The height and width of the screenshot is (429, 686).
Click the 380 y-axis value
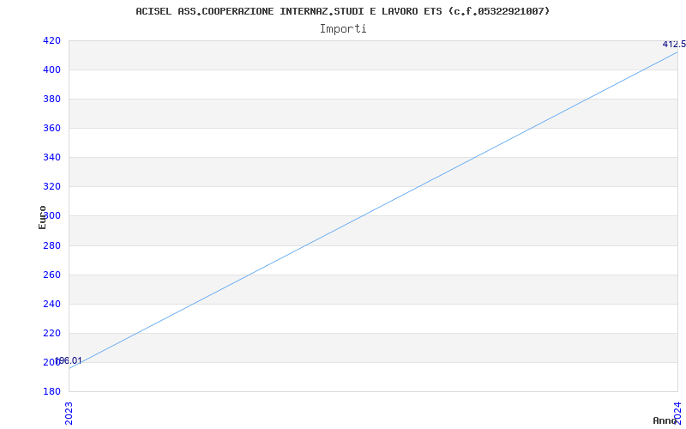coord(51,99)
